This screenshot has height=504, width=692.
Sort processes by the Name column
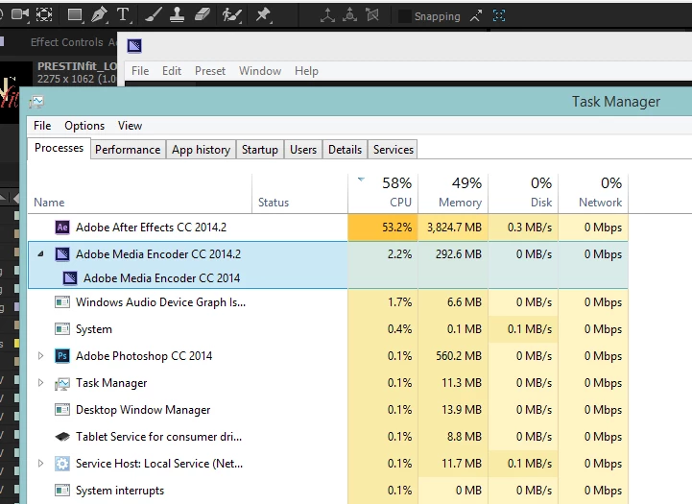click(x=139, y=194)
